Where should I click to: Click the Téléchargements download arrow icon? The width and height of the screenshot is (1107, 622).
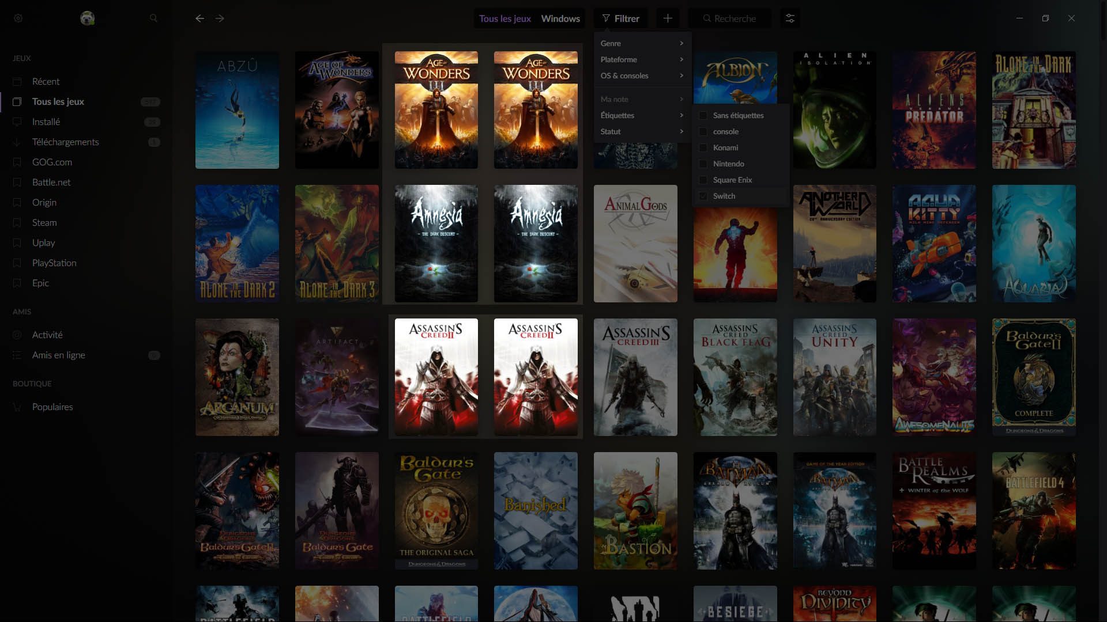[17, 142]
